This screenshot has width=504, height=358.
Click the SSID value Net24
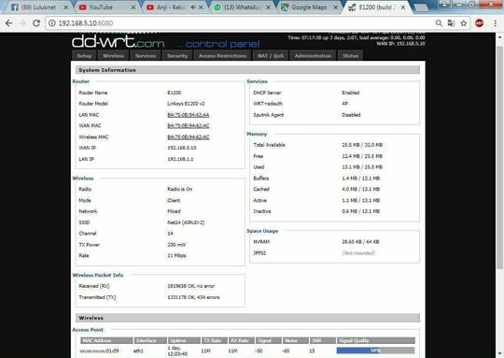tap(186, 222)
